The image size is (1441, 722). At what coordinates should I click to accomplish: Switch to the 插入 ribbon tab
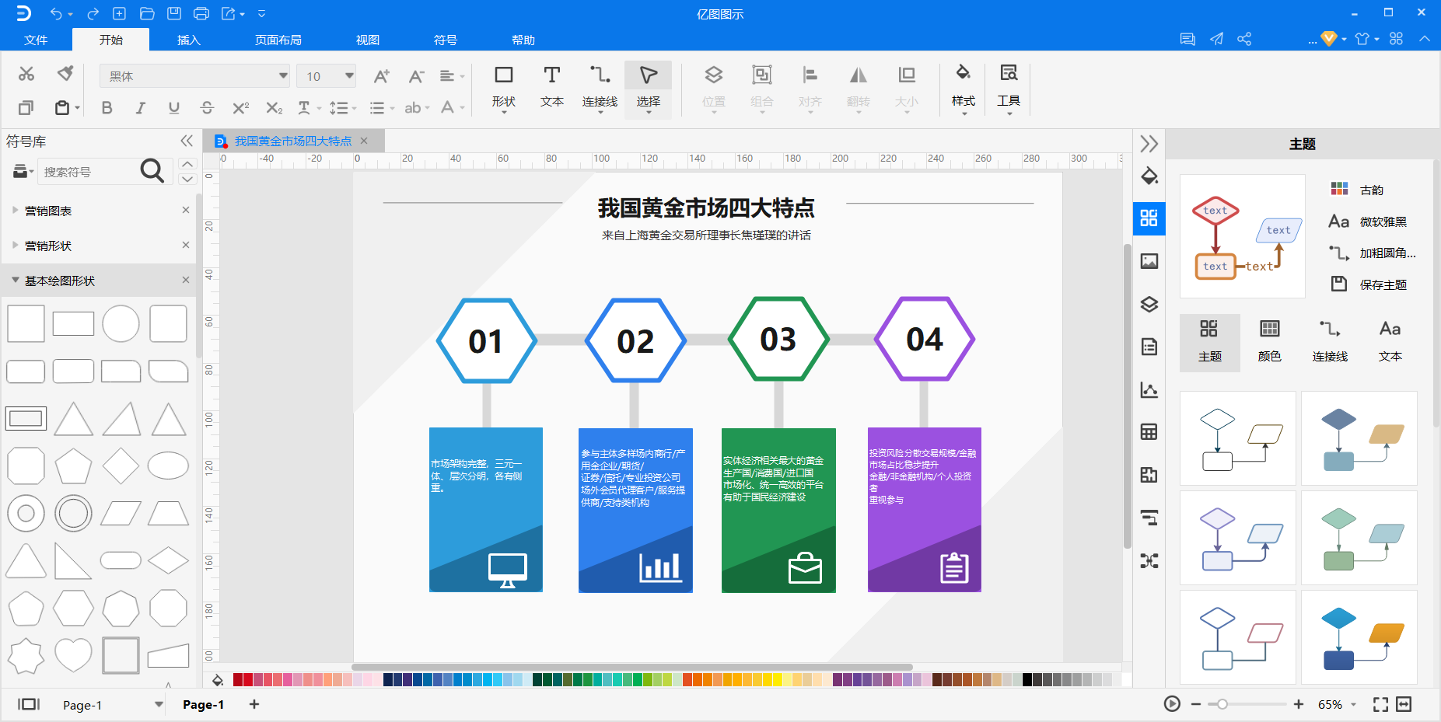coord(189,40)
